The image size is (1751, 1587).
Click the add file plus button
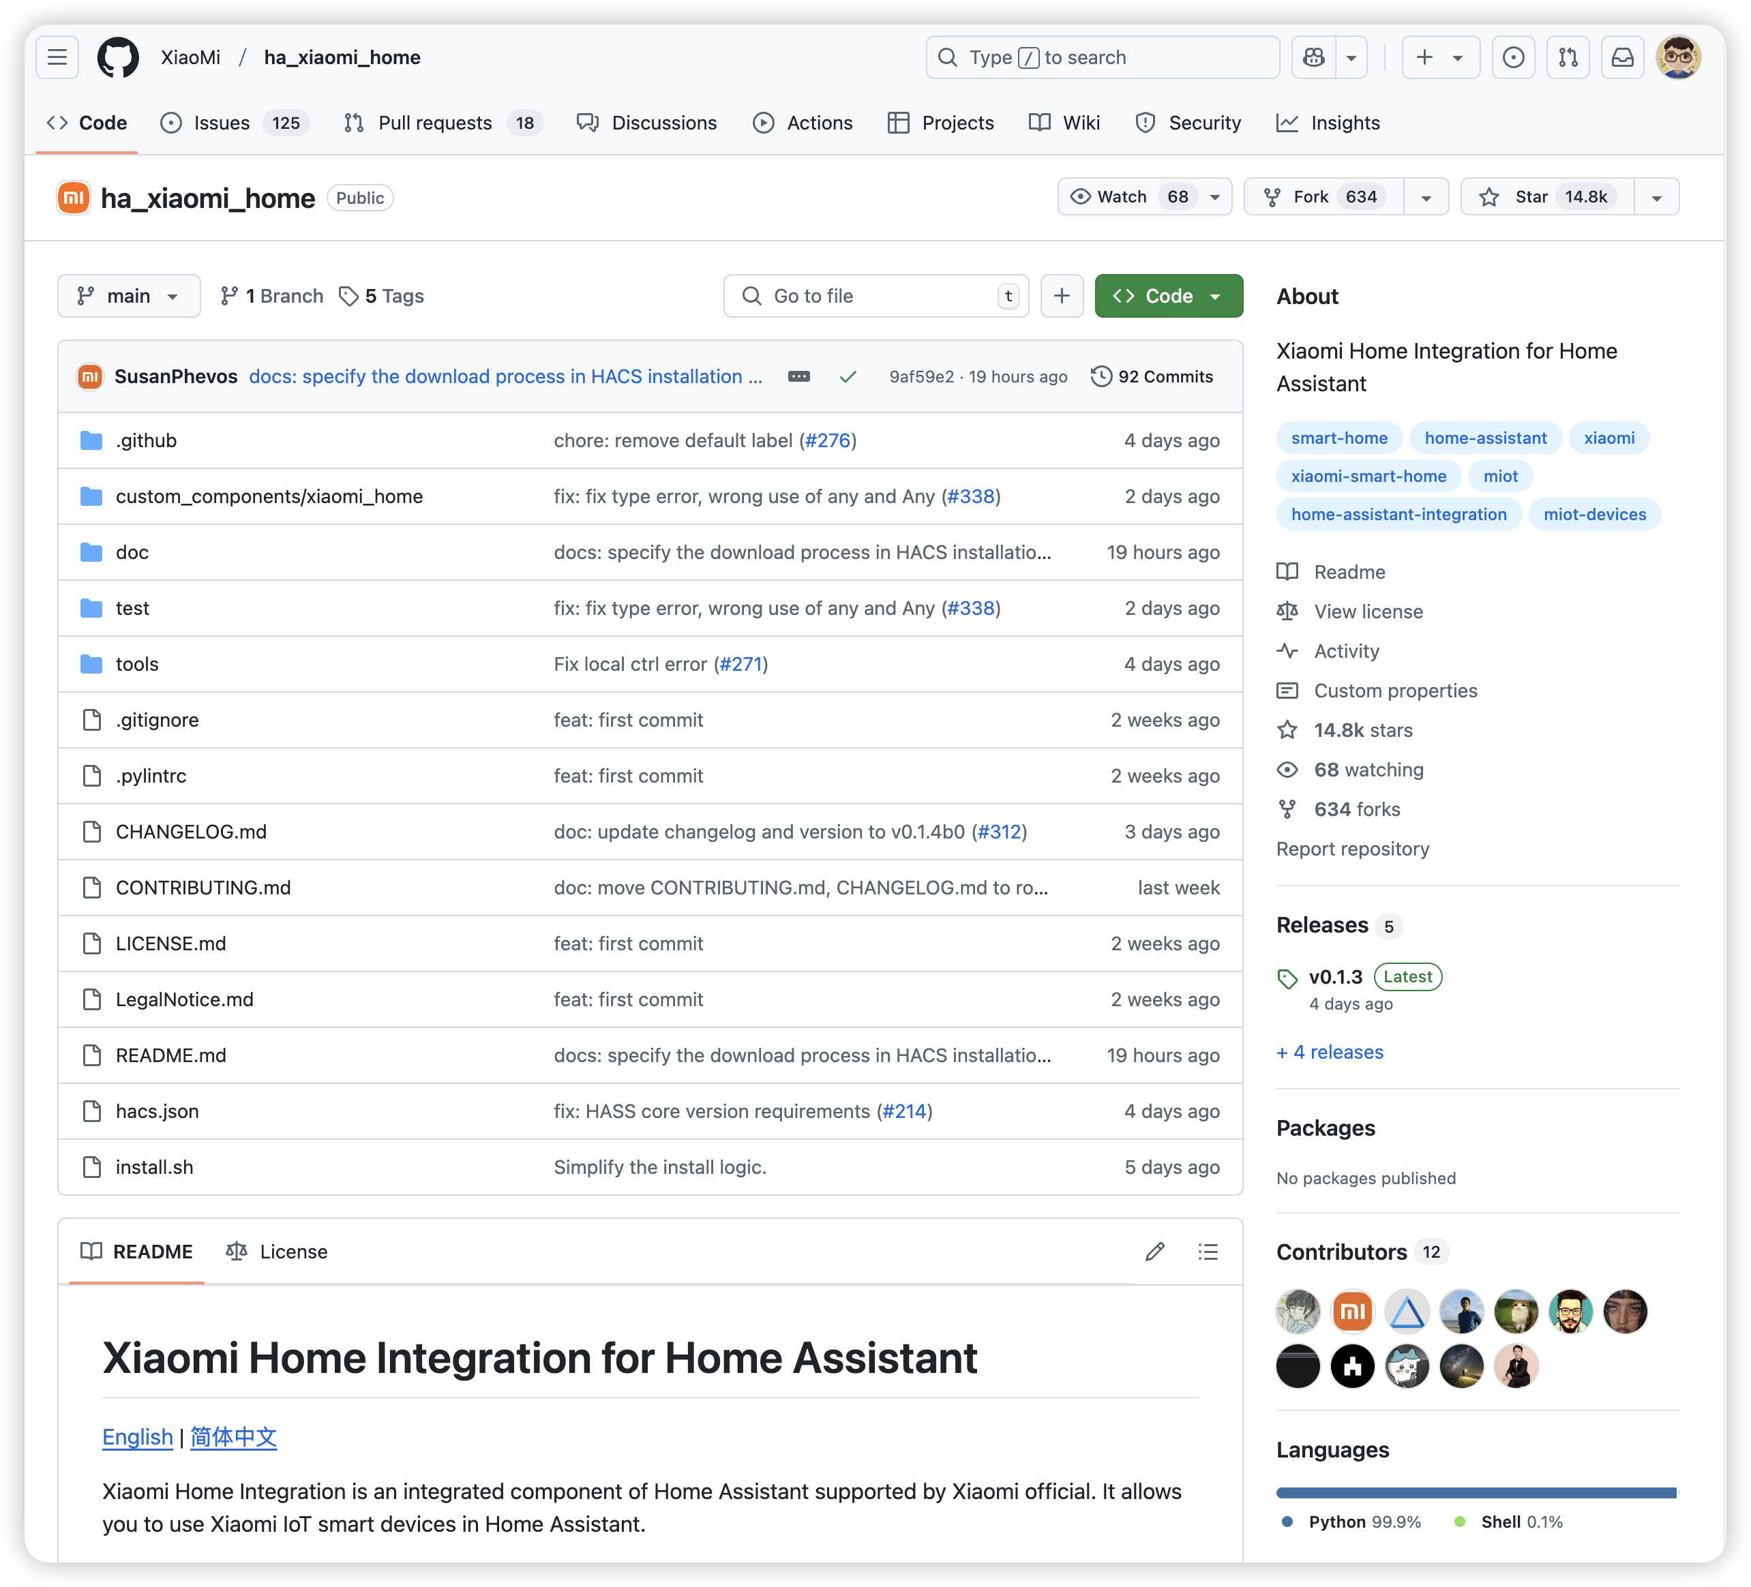coord(1062,296)
